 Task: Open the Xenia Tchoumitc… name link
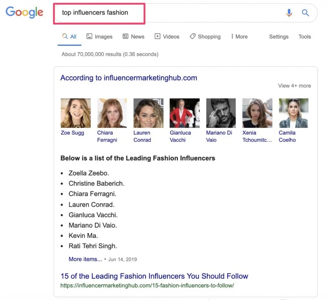(257, 136)
